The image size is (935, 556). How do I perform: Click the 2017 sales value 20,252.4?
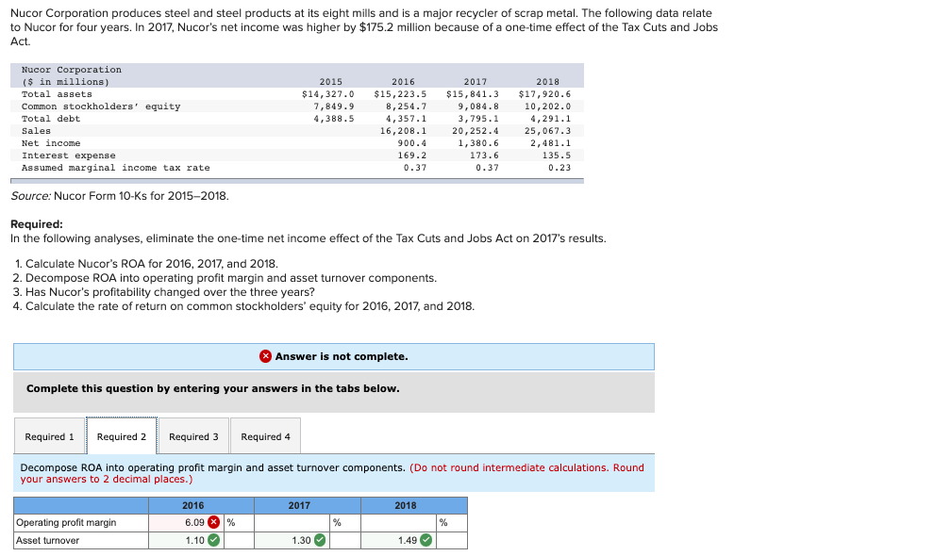pos(476,131)
